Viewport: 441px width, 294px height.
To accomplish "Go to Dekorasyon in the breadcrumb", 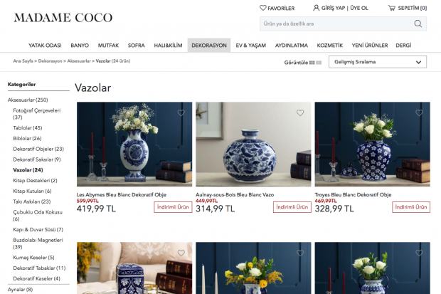I will click(50, 61).
